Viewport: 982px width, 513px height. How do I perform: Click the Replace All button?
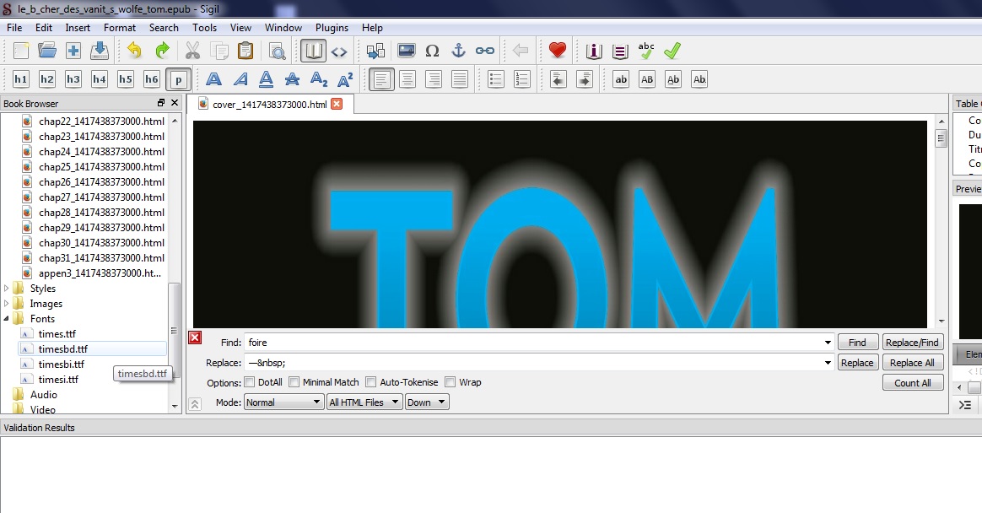912,363
